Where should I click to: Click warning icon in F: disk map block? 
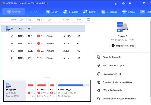point(51,93)
